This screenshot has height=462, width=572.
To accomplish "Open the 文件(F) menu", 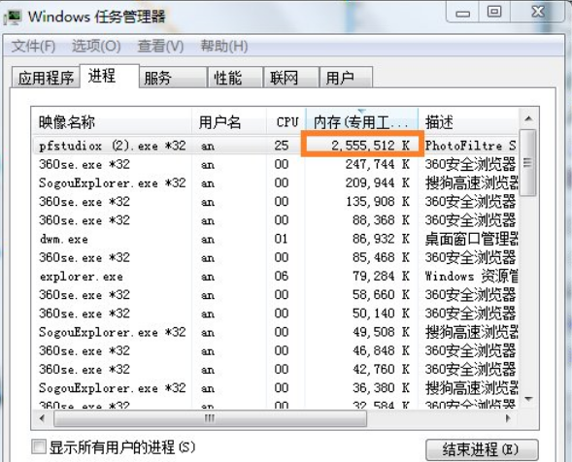I will click(34, 47).
